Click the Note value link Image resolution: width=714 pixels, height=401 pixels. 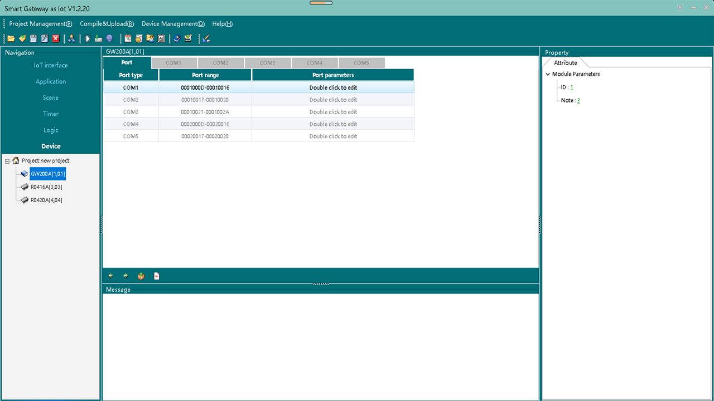(x=578, y=100)
